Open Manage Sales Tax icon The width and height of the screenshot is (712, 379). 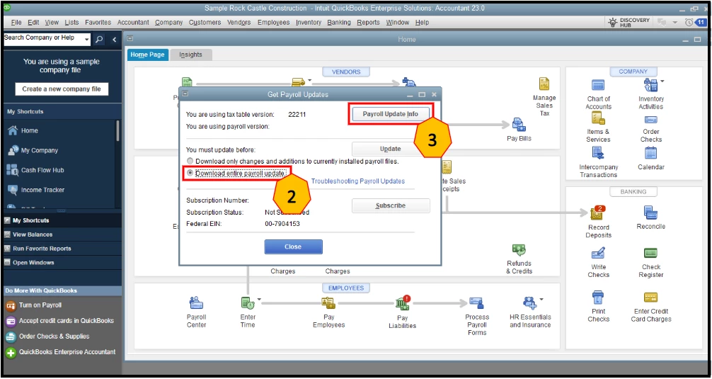(x=544, y=84)
